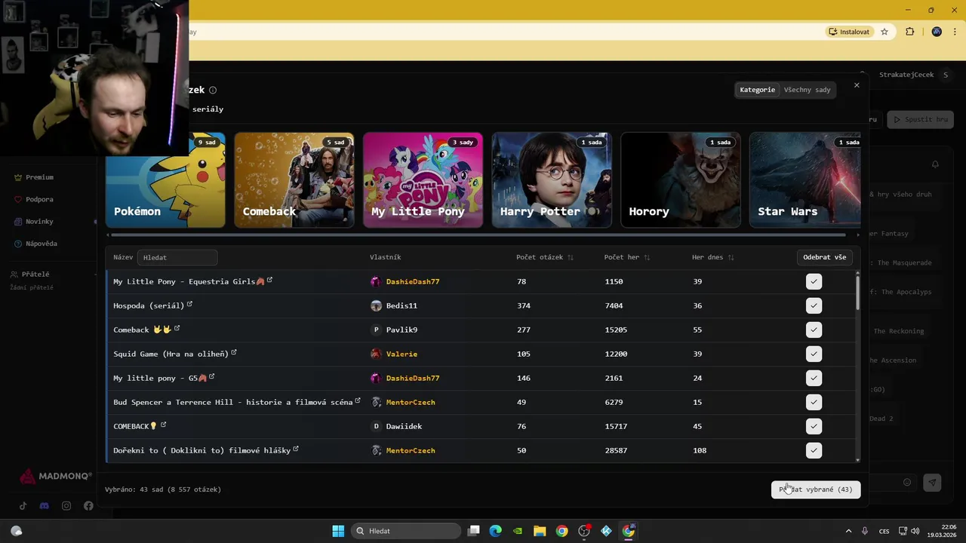Open external link icon for My little pony - G5
The width and height of the screenshot is (966, 543).
click(211, 377)
